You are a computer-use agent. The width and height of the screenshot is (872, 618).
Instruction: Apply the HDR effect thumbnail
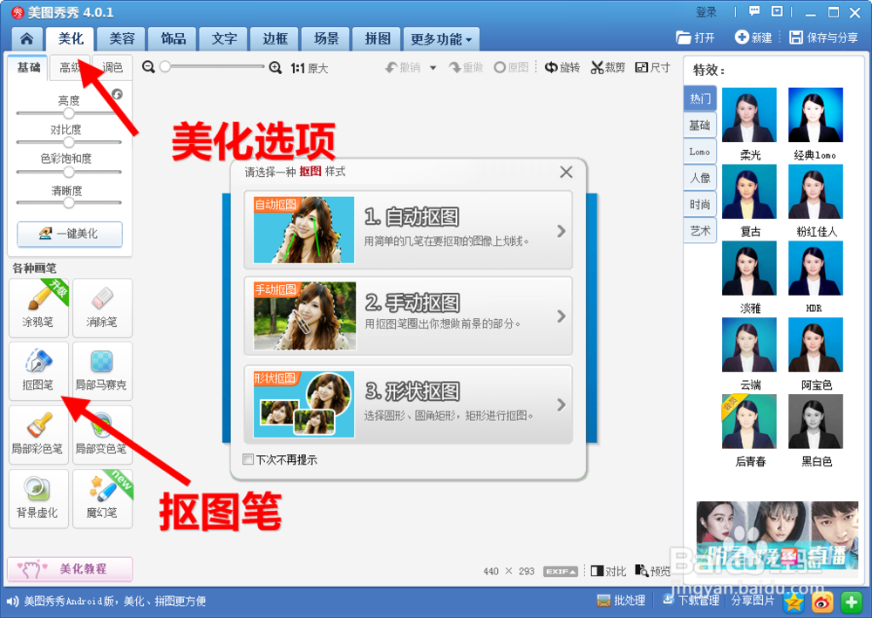point(816,268)
